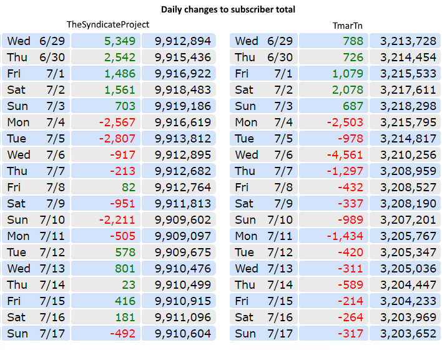Image resolution: width=442 pixels, height=350 pixels.
Task: Click the -989 change value
Action: pos(350,220)
